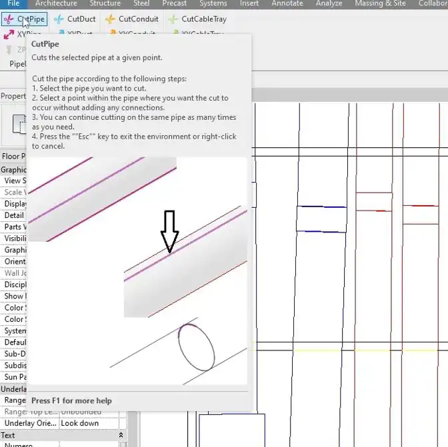The height and width of the screenshot is (447, 448).
Task: Switch to the Massing & Site tab
Action: pyautogui.click(x=380, y=3)
